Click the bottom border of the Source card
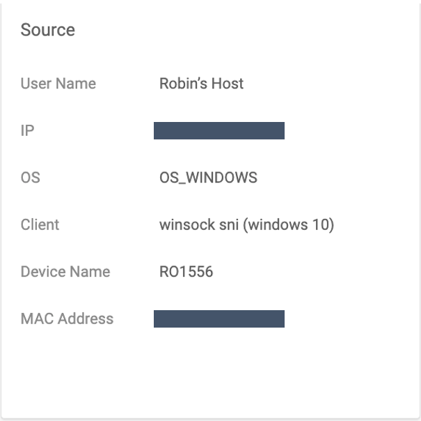Image resolution: width=421 pixels, height=421 pixels. point(209,418)
